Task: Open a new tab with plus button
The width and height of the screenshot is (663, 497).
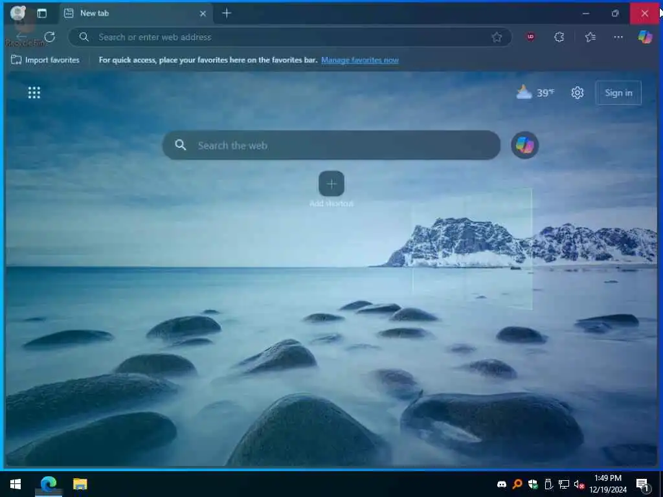Action: point(227,13)
